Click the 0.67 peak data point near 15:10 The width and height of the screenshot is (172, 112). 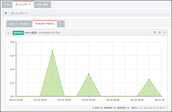(52, 51)
